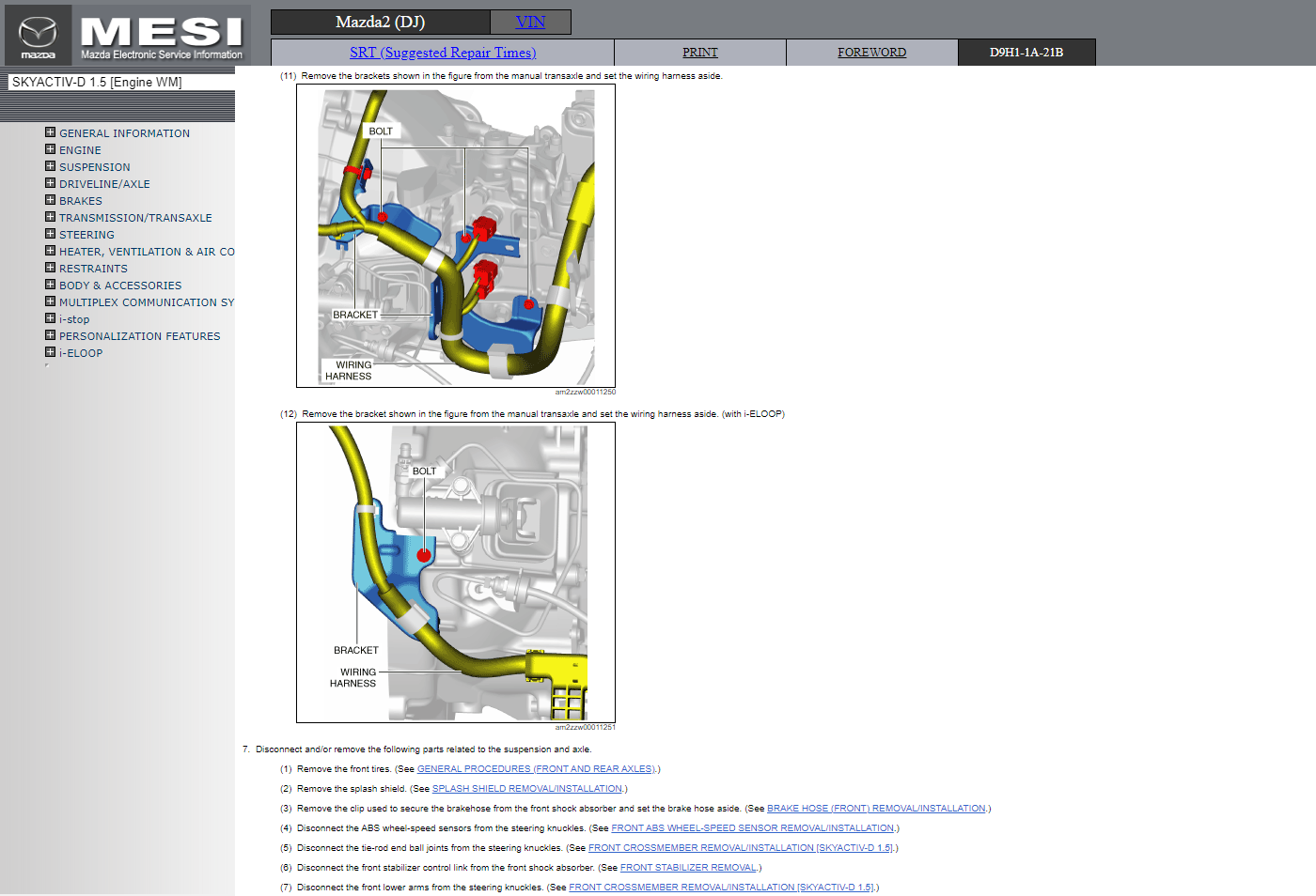Expand the i-stop plus icon
The height and width of the screenshot is (896, 1316).
pos(51,318)
